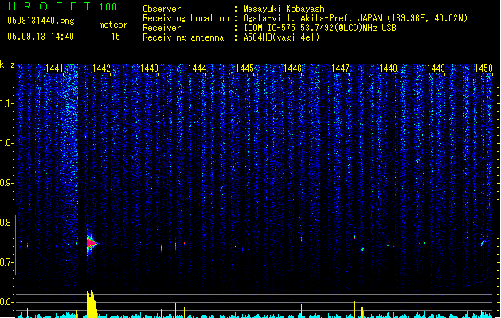Click the version number 1.00
Viewport: 501px width, 318px height.
click(108, 7)
